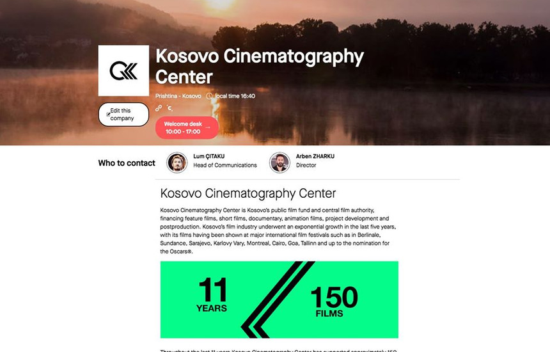This screenshot has height=352, width=550.
Task: Open the Welcome desk 10:00 - 17:00 button
Action: [187, 128]
